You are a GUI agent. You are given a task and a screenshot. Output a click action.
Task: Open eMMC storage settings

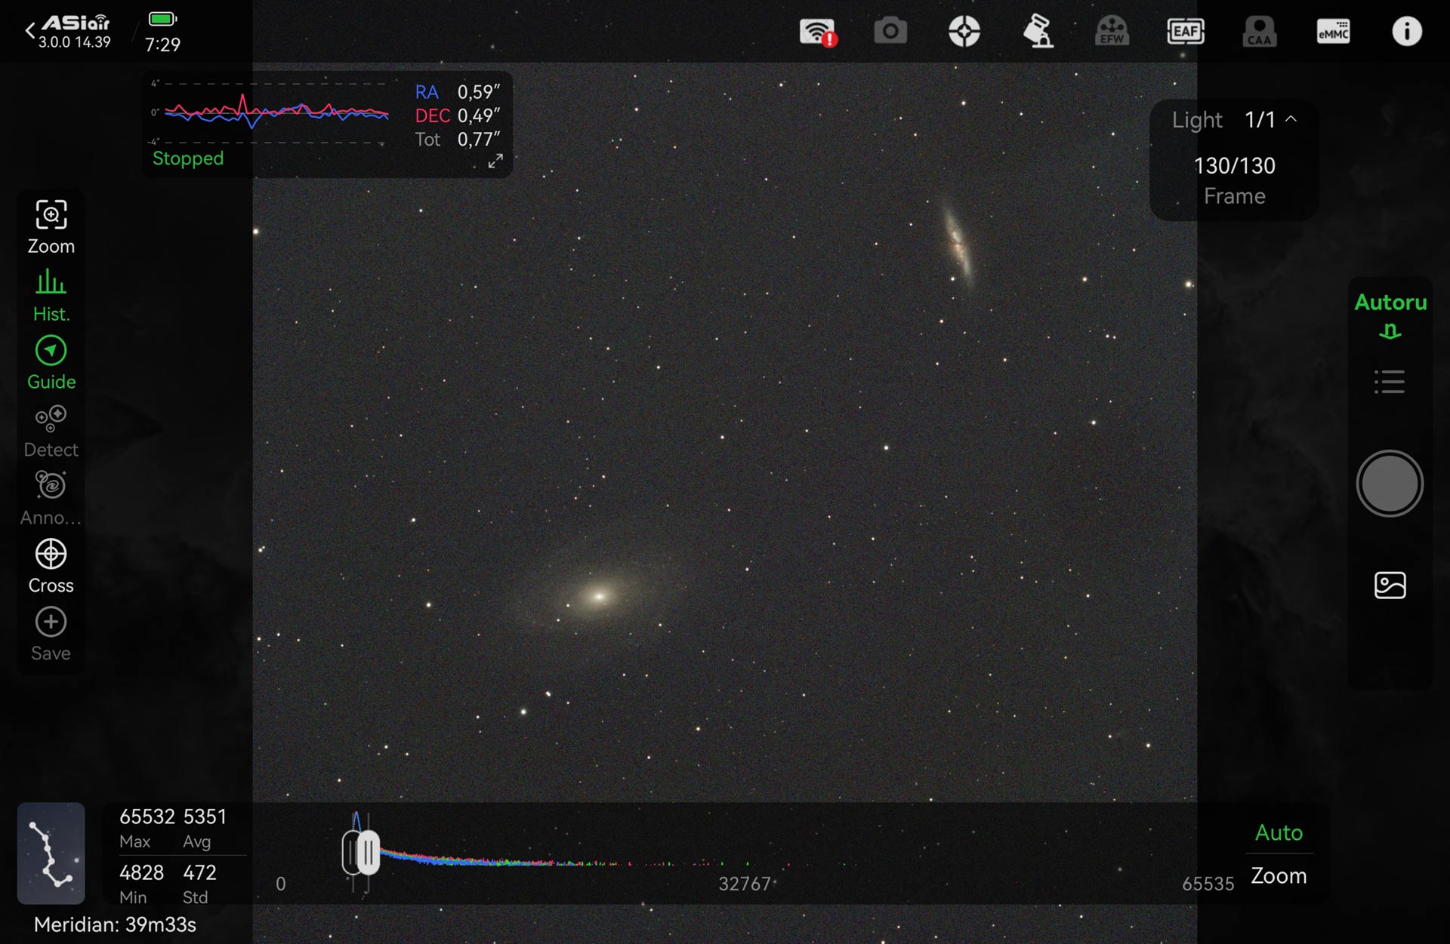coord(1333,32)
